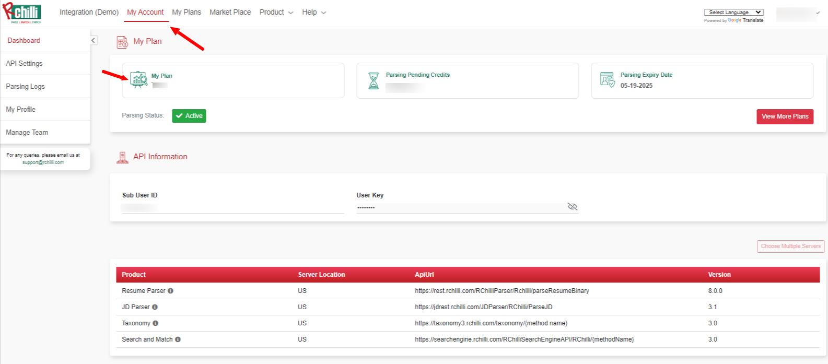Click US location in Taxonomy row
The height and width of the screenshot is (364, 828).
[302, 323]
